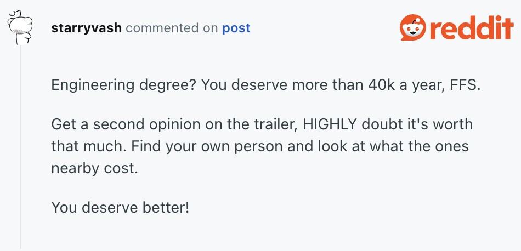Open the blue "post" link

coord(236,28)
